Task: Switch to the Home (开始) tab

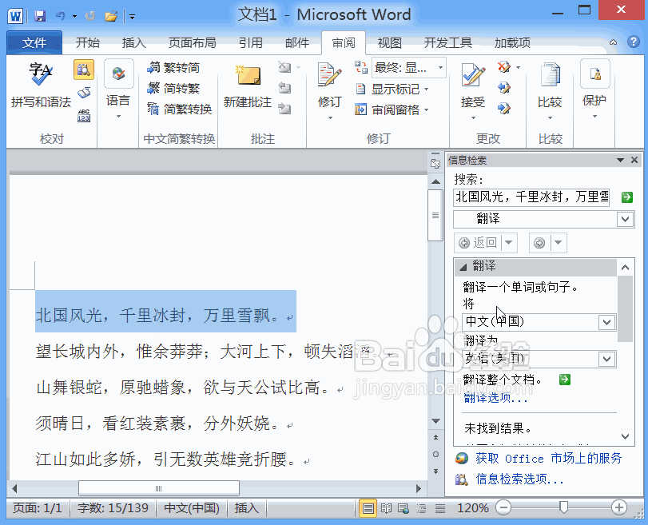Action: click(x=88, y=42)
